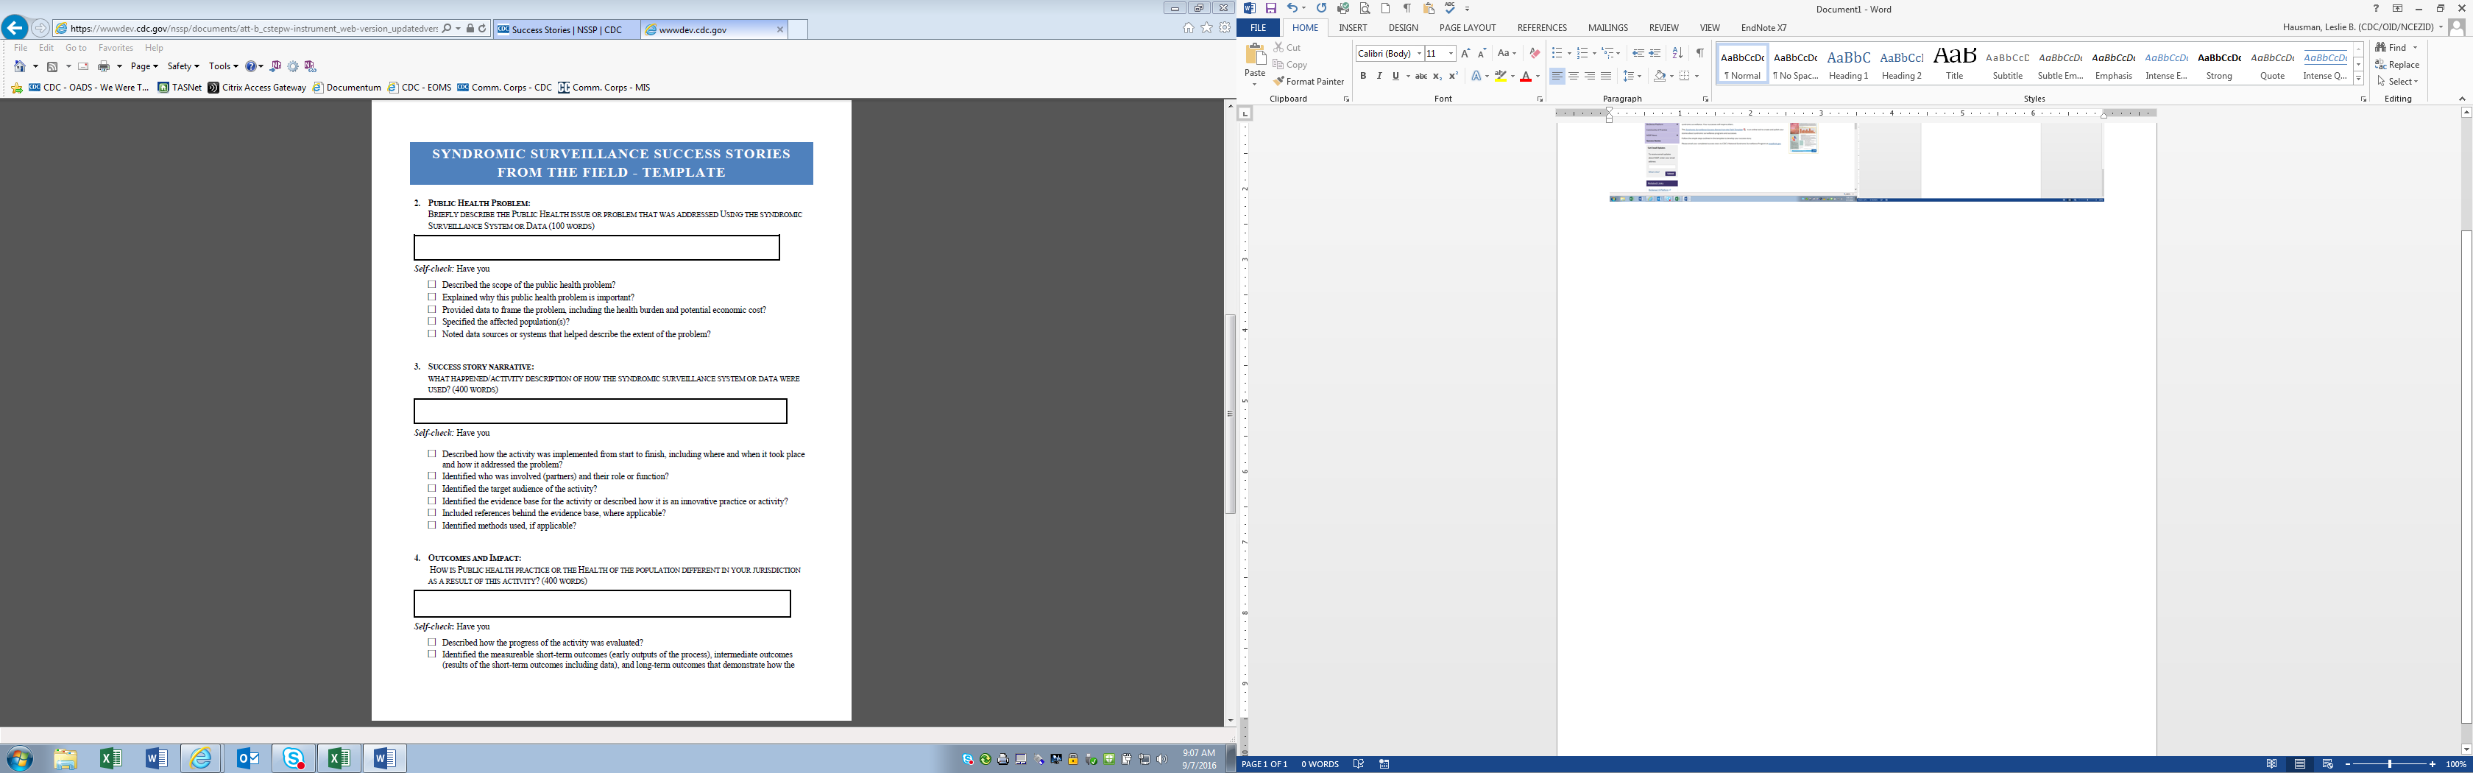The image size is (2473, 773).
Task: Switch to Success Stories | NSSP | CDC tab
Action: click(567, 29)
